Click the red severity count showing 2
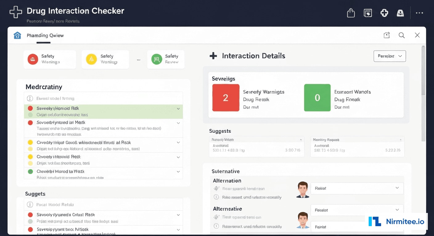The width and height of the screenshot is (434, 236). tap(225, 97)
